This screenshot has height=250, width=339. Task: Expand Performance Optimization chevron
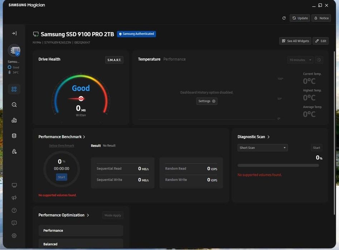pyautogui.click(x=88, y=215)
